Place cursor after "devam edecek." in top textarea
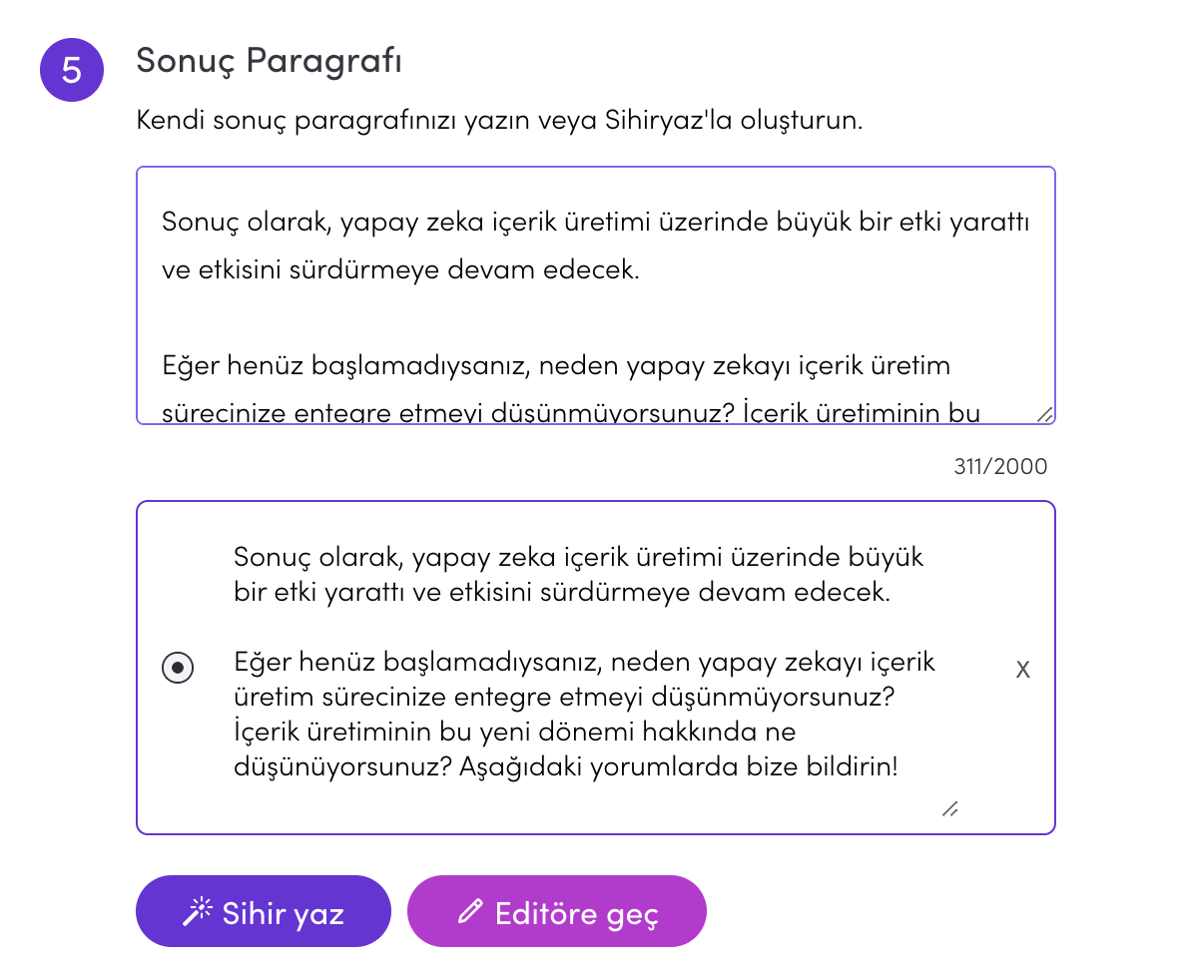This screenshot has width=1180, height=978. click(x=641, y=269)
